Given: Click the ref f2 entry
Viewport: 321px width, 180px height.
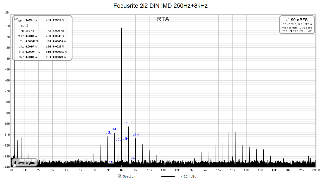Looking at the screenshot, I should coord(27,25).
